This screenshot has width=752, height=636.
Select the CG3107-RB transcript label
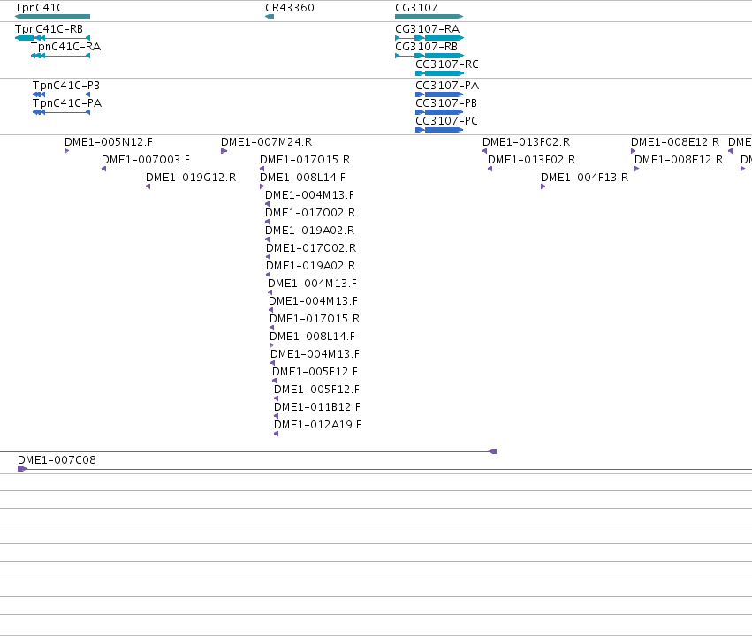(x=426, y=47)
